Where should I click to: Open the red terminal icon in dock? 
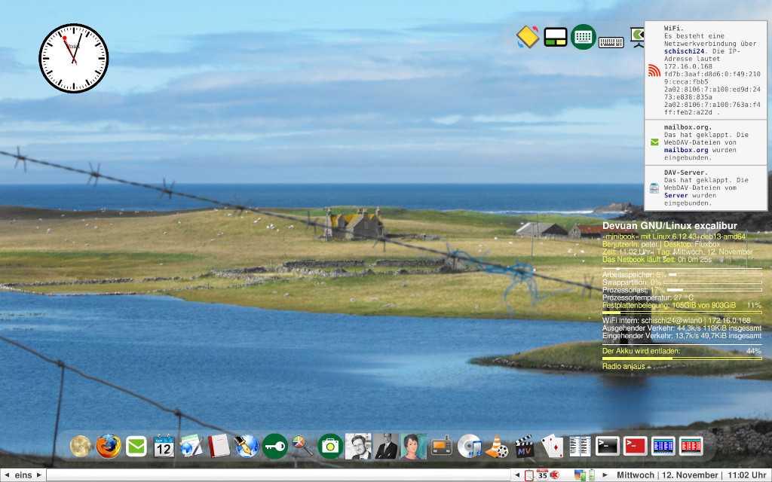tap(635, 446)
